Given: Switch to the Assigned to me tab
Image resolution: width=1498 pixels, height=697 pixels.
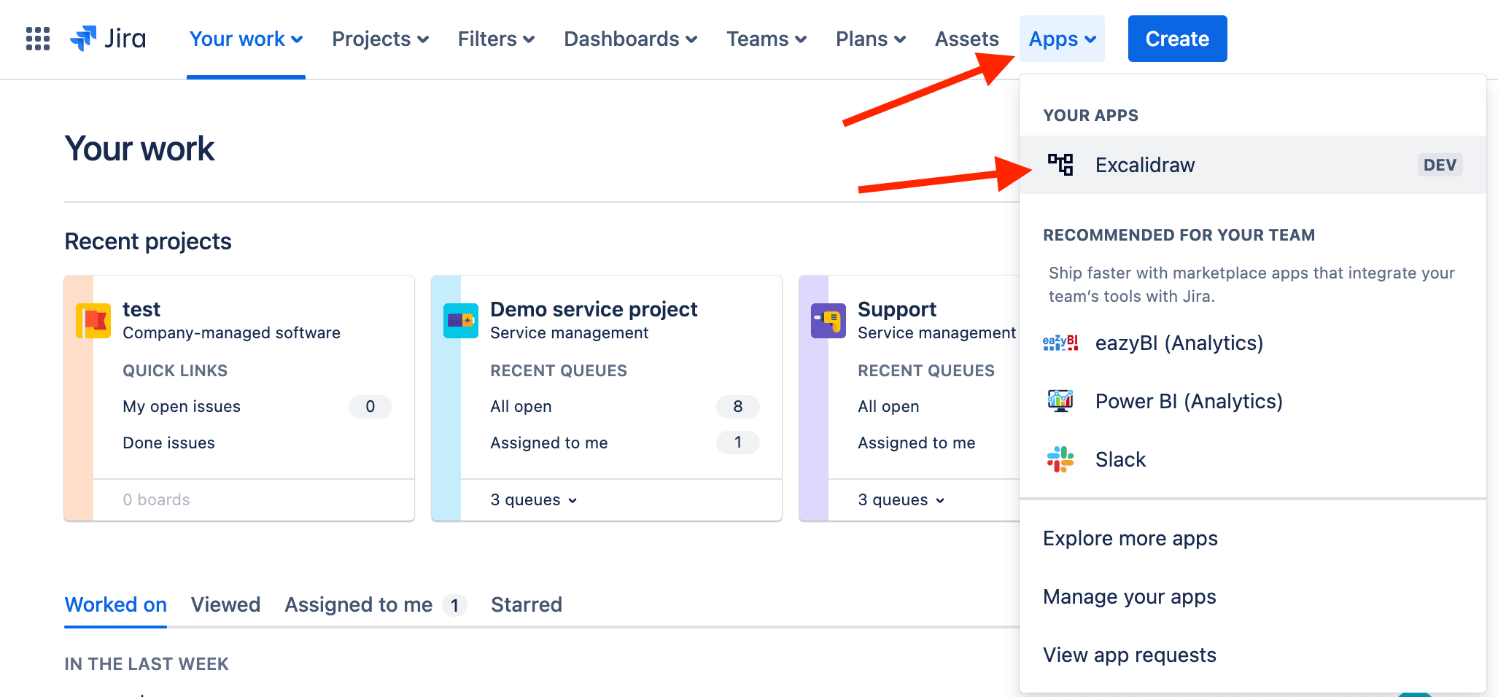Looking at the screenshot, I should tap(375, 604).
